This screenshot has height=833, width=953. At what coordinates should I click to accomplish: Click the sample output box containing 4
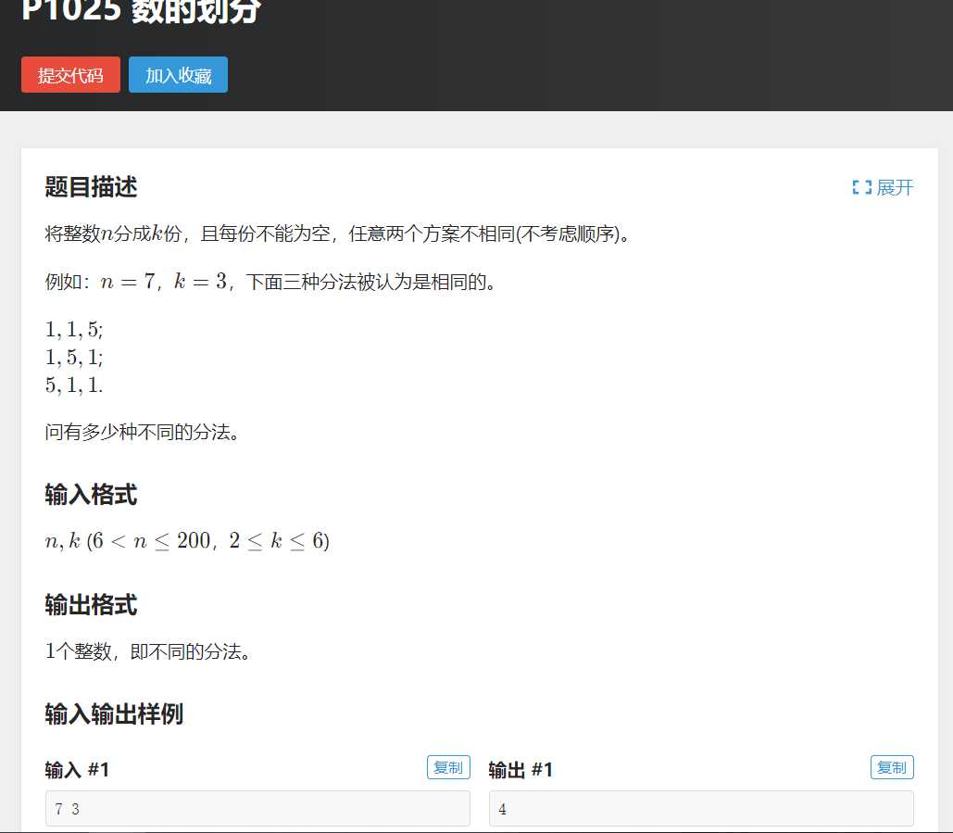click(x=701, y=809)
